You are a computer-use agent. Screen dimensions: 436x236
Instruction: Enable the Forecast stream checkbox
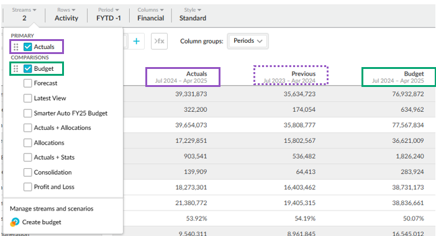coord(27,83)
